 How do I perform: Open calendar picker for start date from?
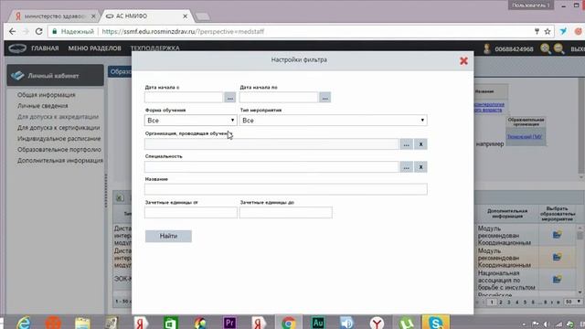229,98
